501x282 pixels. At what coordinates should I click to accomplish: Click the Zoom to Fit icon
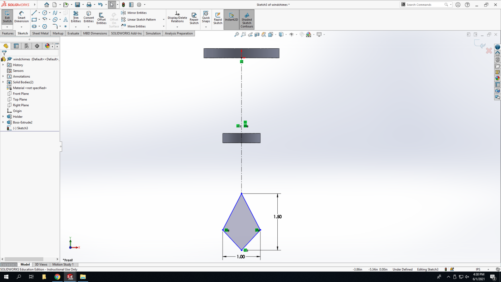click(x=237, y=34)
